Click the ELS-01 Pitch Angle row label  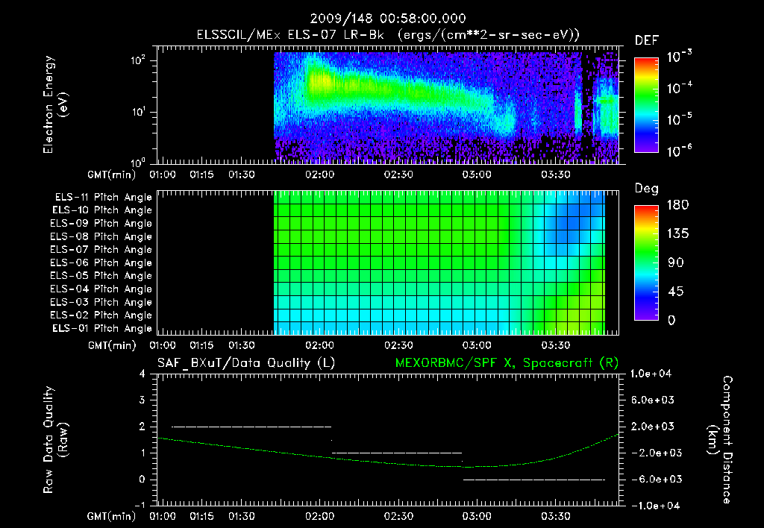point(102,328)
